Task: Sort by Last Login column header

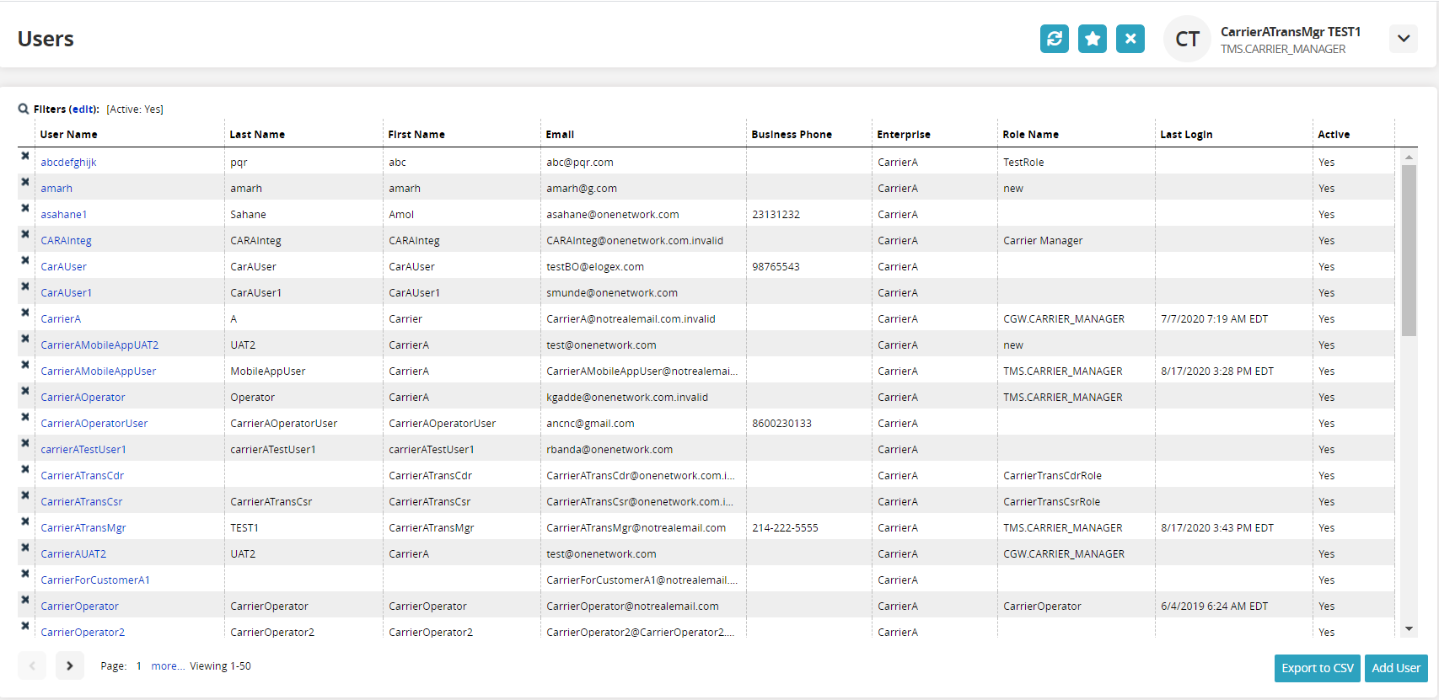Action: click(x=1186, y=135)
